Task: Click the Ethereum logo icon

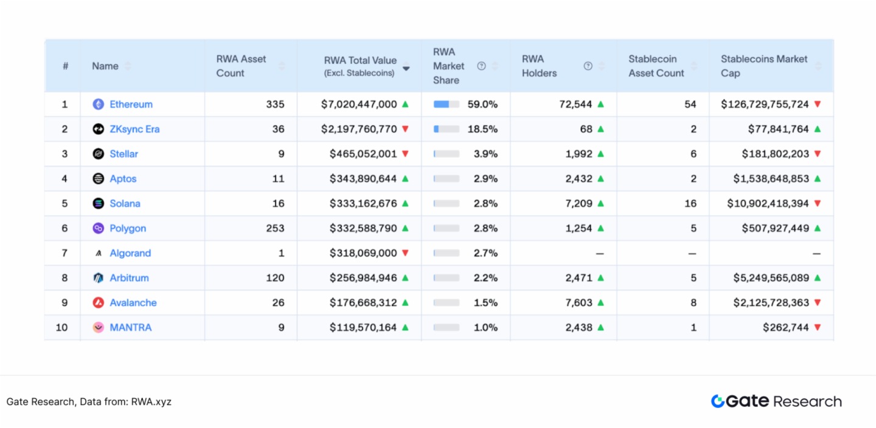Action: tap(98, 104)
